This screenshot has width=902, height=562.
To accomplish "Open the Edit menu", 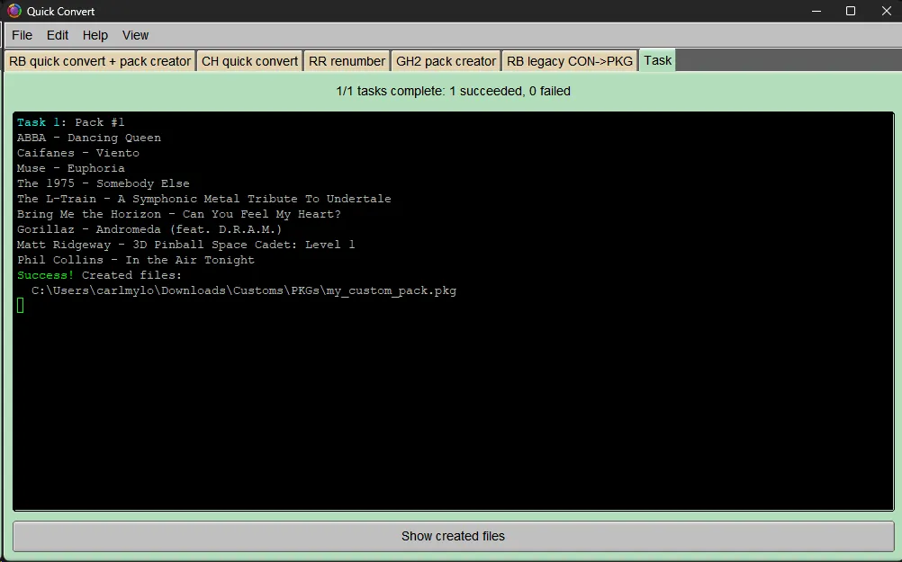I will [x=57, y=35].
